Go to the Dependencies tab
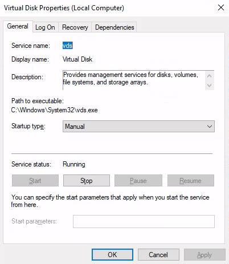This screenshot has width=229, height=264. pyautogui.click(x=114, y=27)
